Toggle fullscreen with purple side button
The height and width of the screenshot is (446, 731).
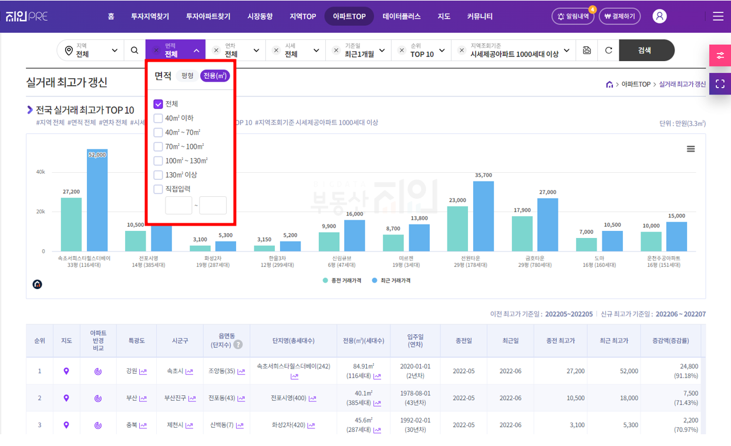(720, 83)
